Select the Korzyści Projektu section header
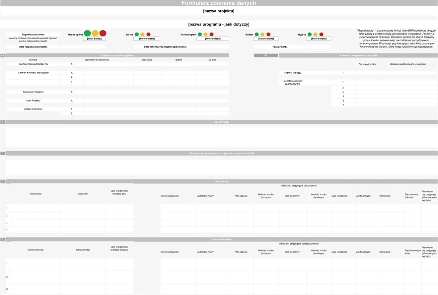438x295 pixels. pyautogui.click(x=222, y=239)
